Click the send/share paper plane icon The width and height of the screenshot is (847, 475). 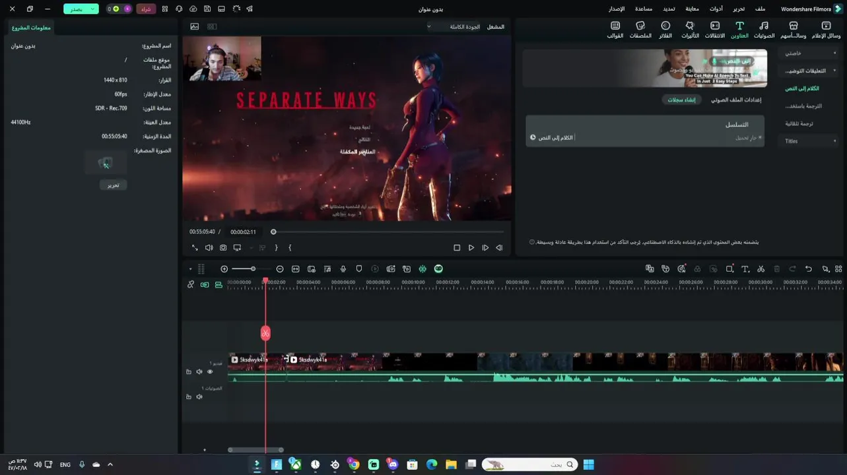point(249,9)
